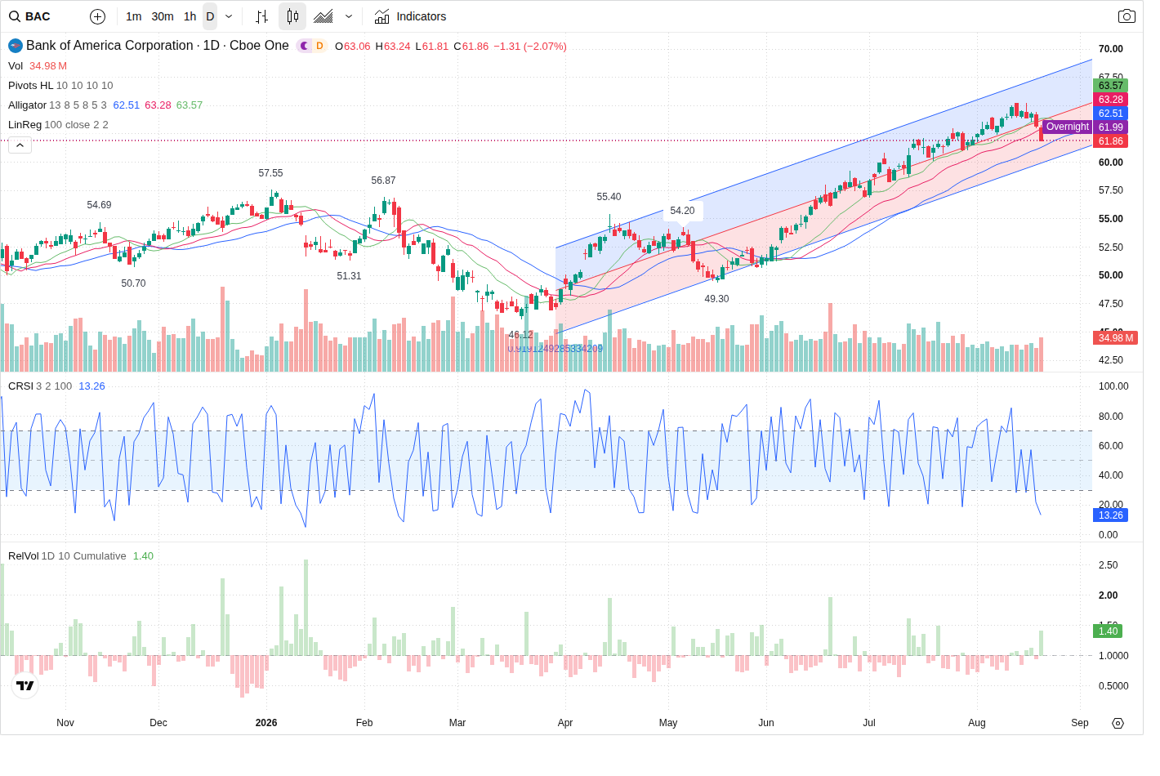Click the 54.69 pivot high label
This screenshot has height=776, width=1160.
coord(100,205)
